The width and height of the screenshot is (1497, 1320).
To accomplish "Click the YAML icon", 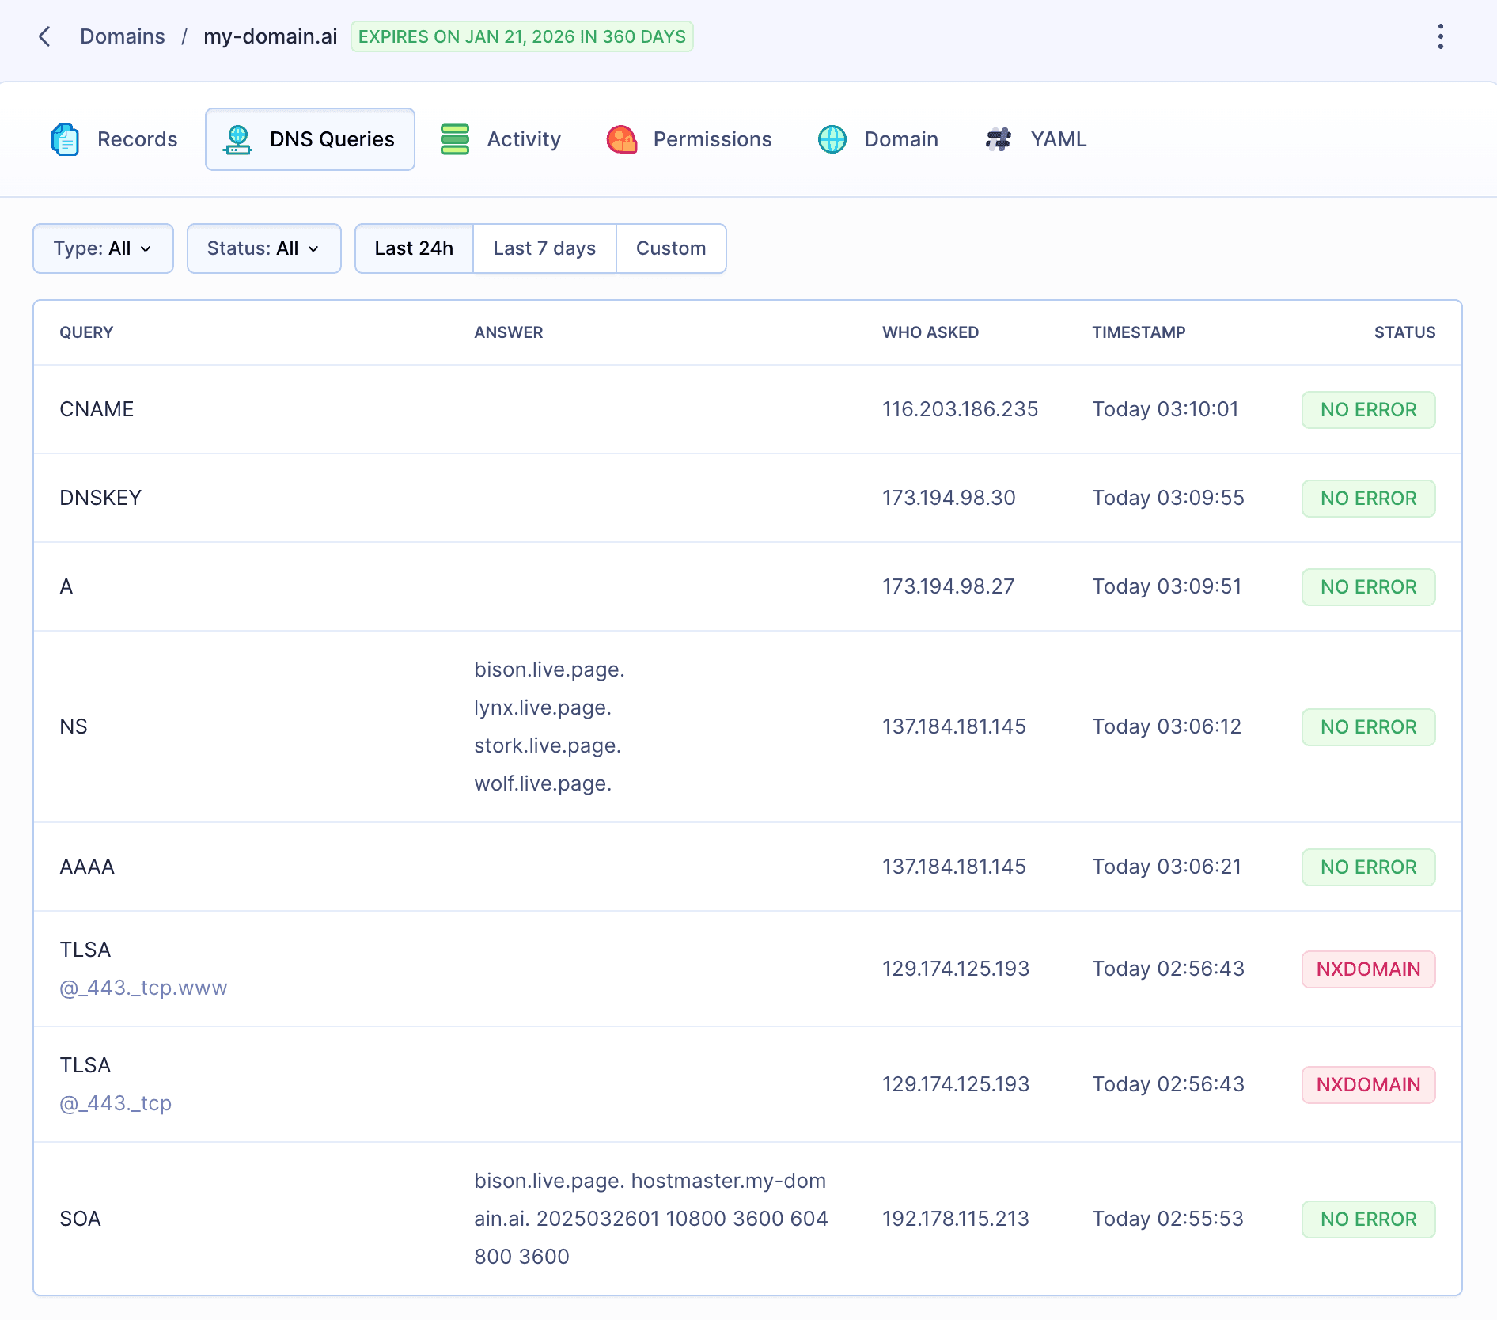I will [x=999, y=139].
